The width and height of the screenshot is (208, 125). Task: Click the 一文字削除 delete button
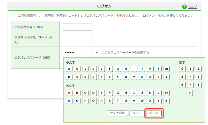(117, 113)
